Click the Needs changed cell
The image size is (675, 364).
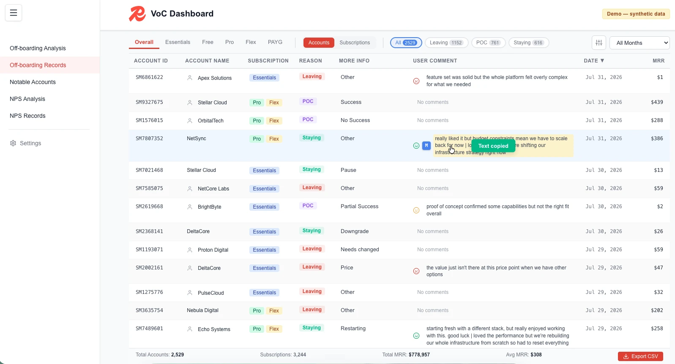tap(360, 250)
